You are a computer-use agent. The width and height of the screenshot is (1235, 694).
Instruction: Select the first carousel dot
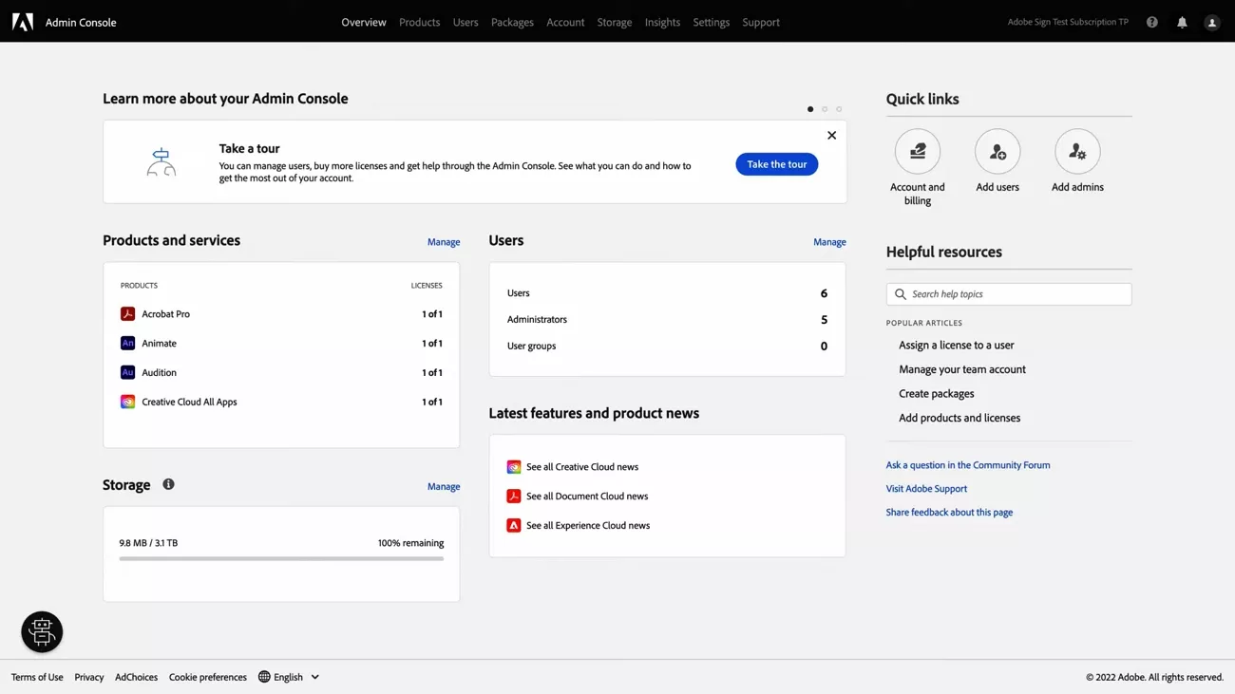810,109
